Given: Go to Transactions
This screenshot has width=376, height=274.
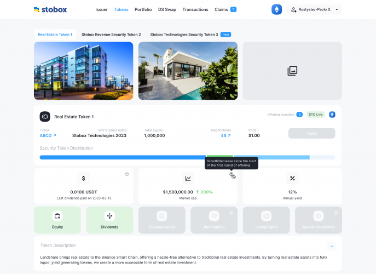Looking at the screenshot, I should coord(195,10).
